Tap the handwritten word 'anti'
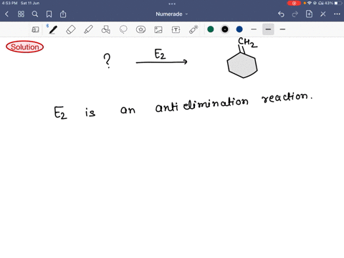 click(x=167, y=107)
